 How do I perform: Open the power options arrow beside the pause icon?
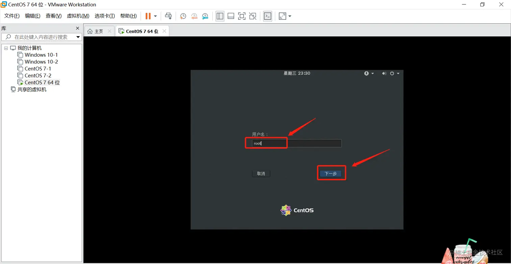click(155, 16)
